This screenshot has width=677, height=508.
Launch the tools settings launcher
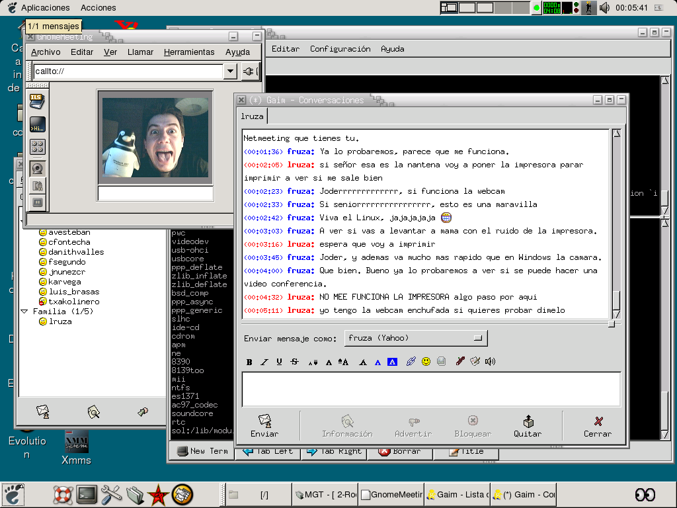tap(111, 495)
